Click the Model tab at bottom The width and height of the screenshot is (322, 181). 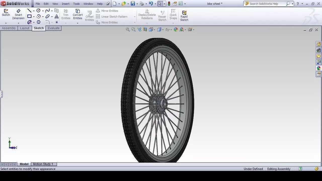[x=24, y=164]
